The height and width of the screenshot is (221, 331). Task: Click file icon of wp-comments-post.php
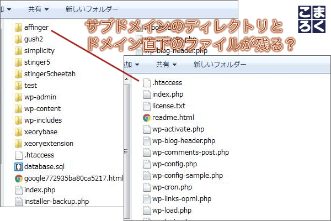[147, 152]
